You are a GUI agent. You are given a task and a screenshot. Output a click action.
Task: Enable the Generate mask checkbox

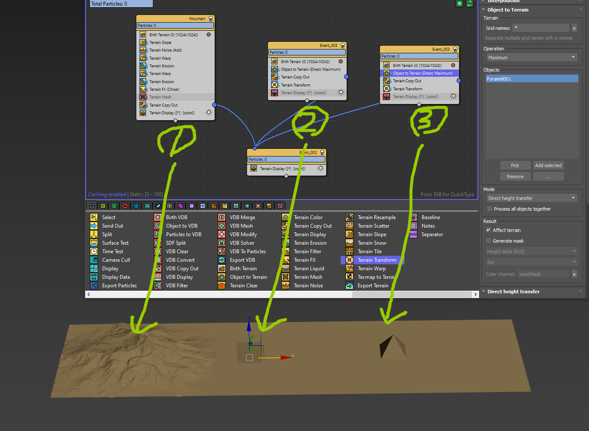point(488,241)
